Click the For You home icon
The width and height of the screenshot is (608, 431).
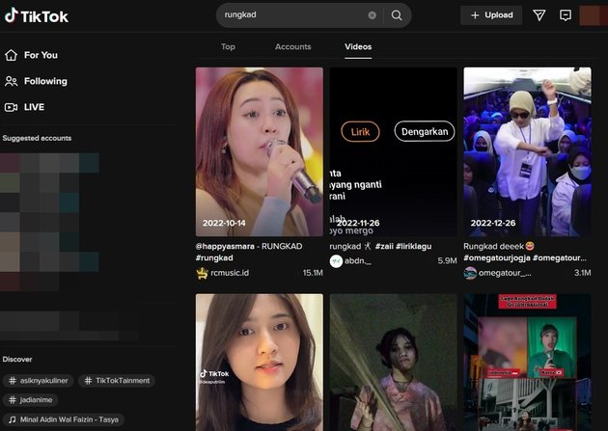coord(12,55)
